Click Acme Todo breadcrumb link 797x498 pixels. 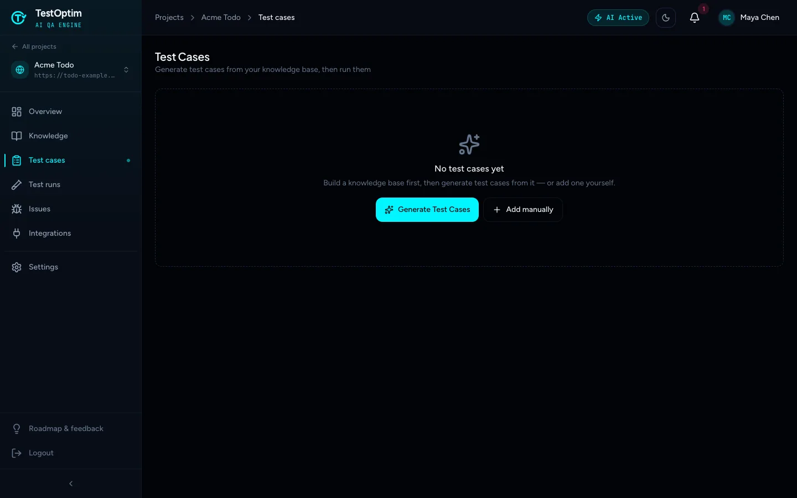point(221,18)
